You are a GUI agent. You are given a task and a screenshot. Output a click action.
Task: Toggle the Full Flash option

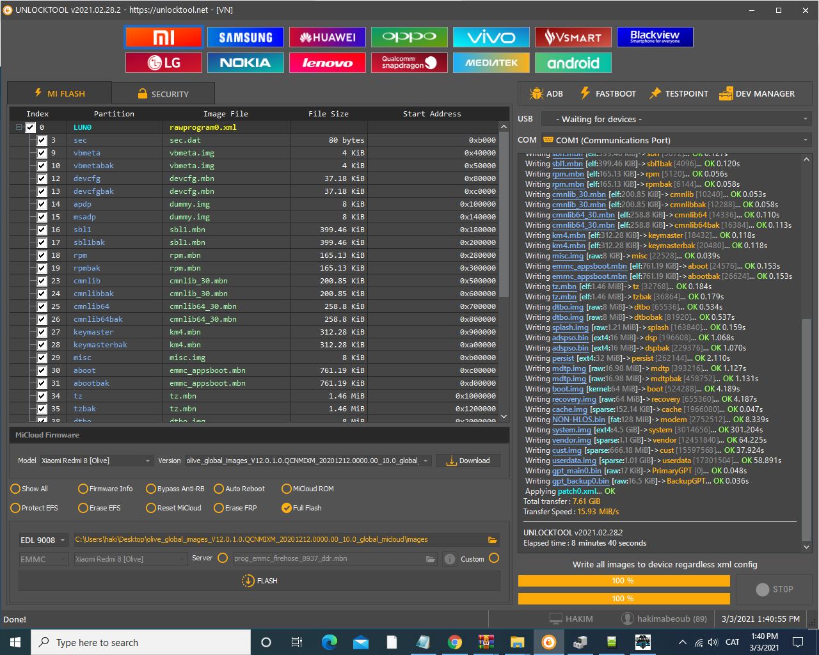301,508
